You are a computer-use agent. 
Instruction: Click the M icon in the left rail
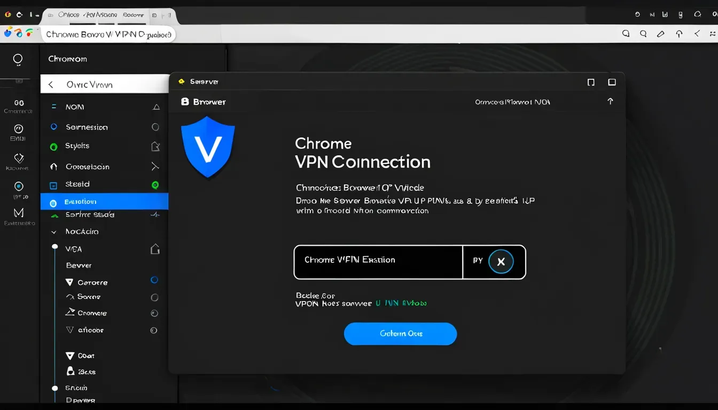coord(19,212)
